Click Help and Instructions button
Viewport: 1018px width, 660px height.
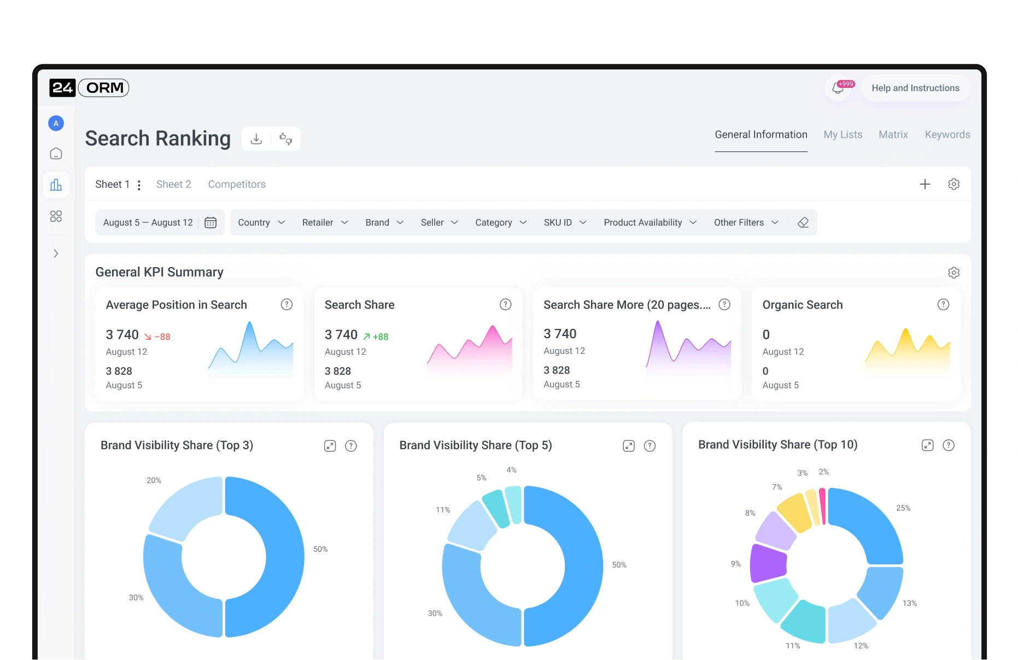point(915,88)
